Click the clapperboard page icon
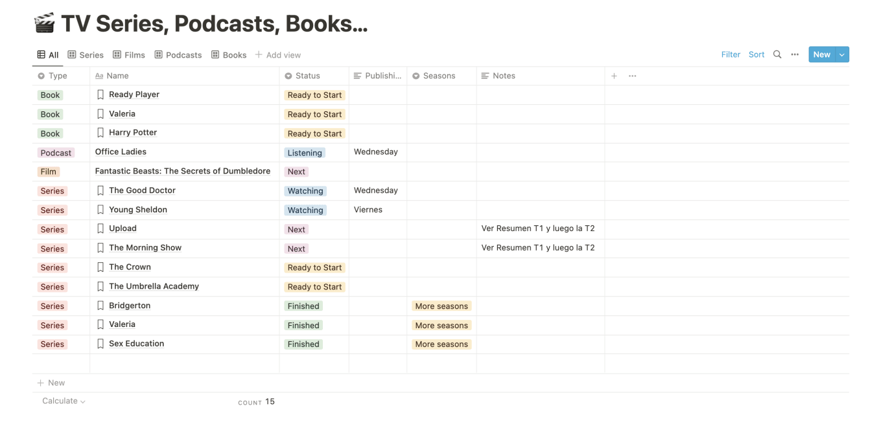This screenshot has width=879, height=439. (x=44, y=23)
